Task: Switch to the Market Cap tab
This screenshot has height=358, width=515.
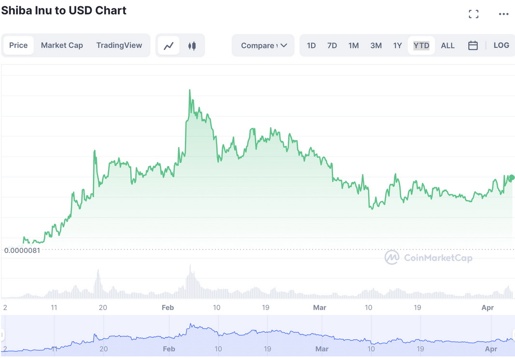Action: (x=62, y=45)
